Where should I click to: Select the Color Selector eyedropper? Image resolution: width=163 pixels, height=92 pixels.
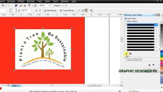[127, 53]
